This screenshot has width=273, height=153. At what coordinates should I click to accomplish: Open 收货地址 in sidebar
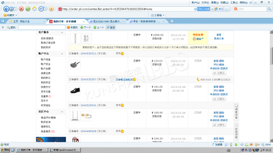tap(45, 105)
